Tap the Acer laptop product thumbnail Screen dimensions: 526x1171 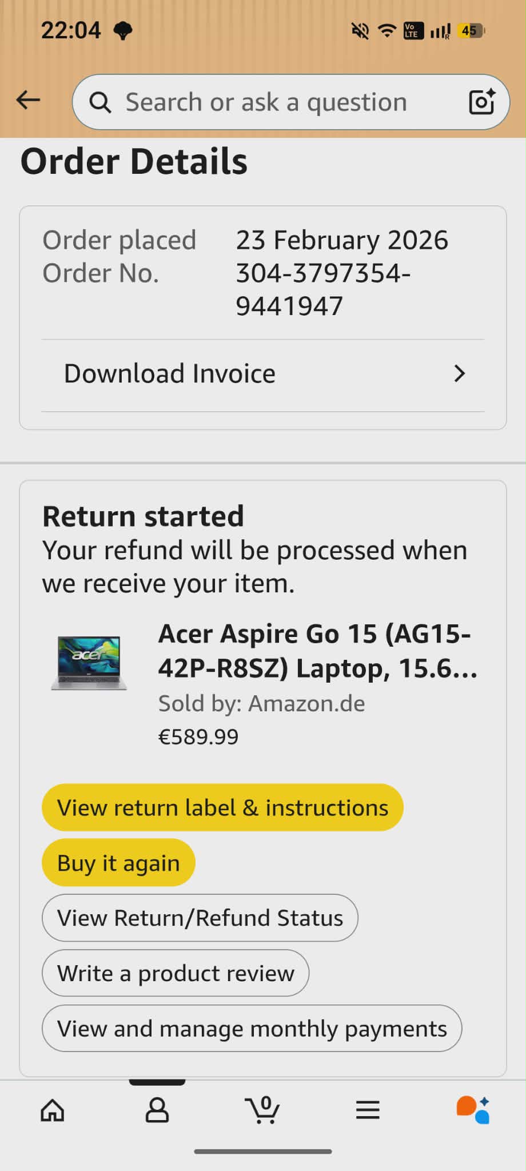[89, 663]
